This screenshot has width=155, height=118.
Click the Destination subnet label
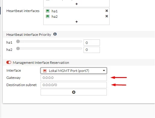point(21,85)
